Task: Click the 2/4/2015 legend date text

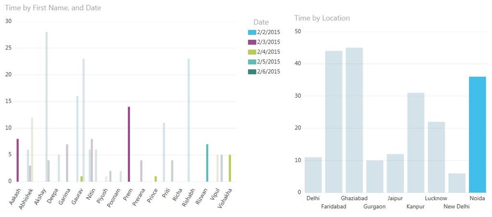Action: coord(268,52)
